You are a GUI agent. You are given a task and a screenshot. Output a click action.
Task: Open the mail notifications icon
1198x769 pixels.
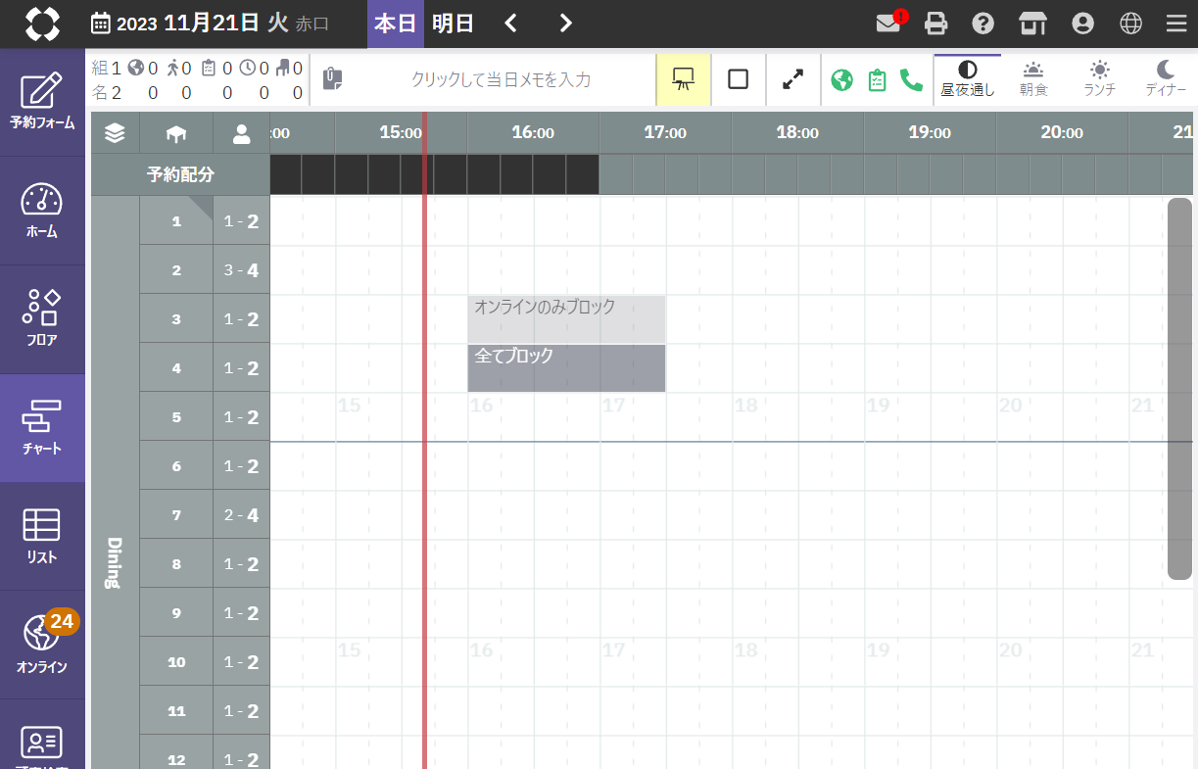(888, 24)
